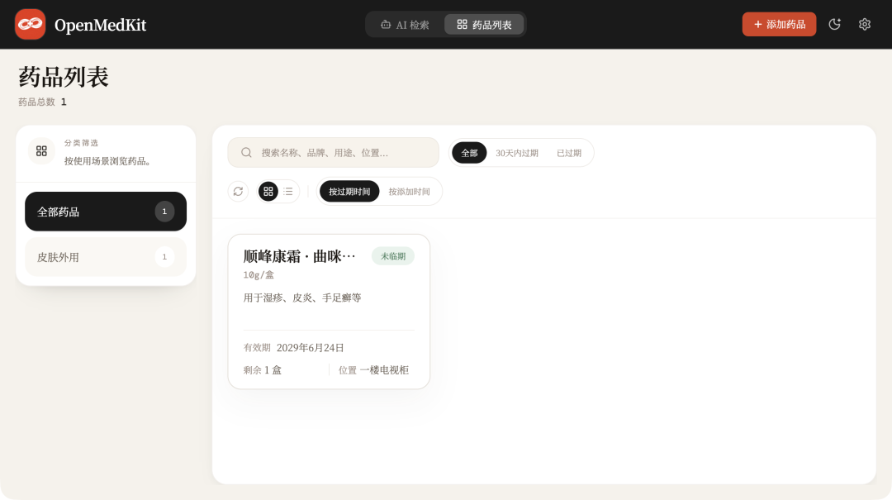Screen dimensions: 892x500
Task: Click the 药品列表 page heading
Action: point(64,77)
